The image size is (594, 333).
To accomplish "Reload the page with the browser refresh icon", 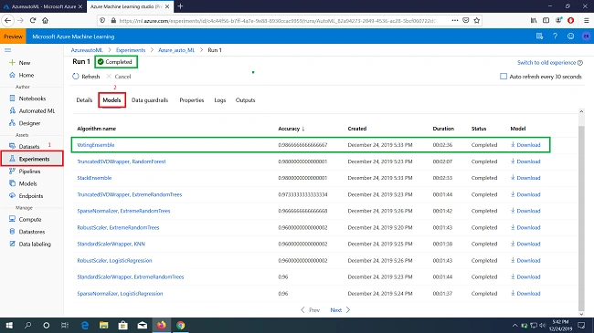I will [x=33, y=20].
